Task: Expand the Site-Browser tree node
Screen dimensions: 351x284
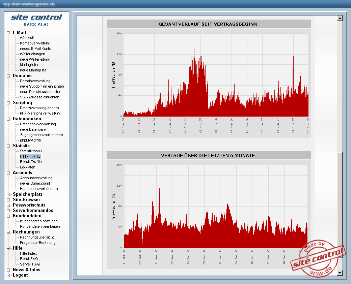Action: 8,200
